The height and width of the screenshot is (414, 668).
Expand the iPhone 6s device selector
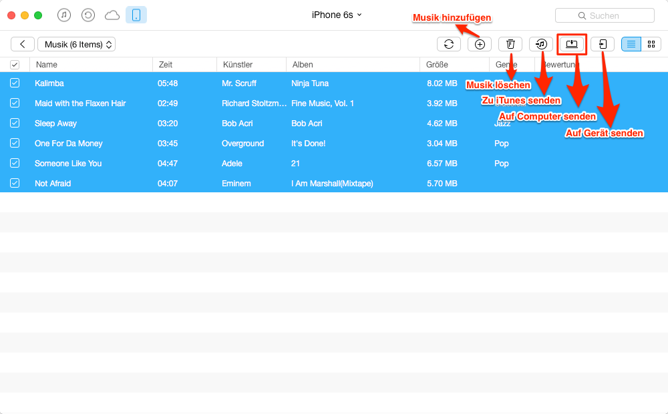point(337,15)
